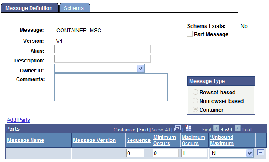Click into the Comments text area

point(111,87)
